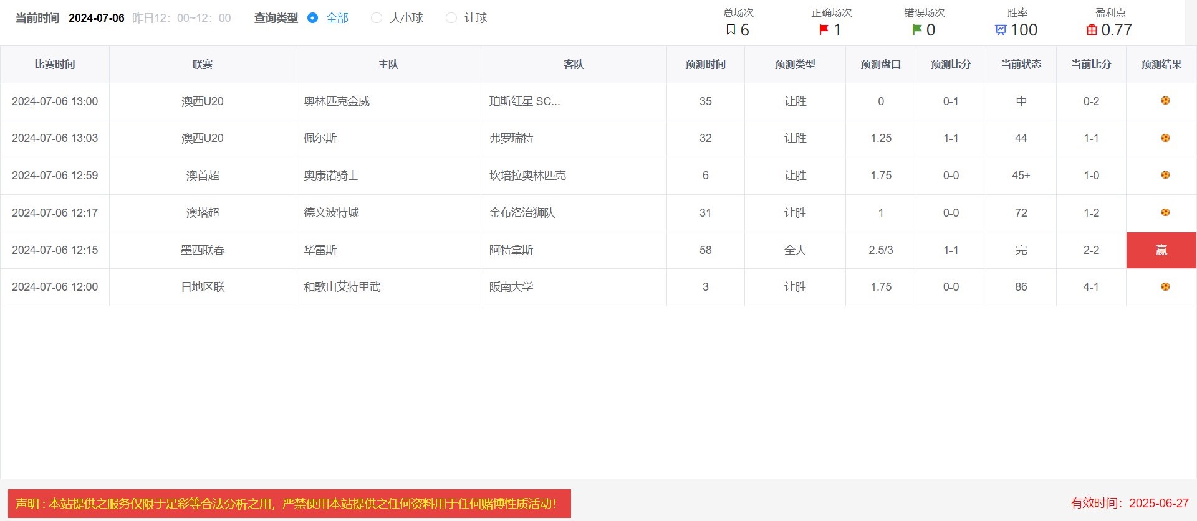Select the 大小球 radio option
Screen dimensions: 1197x521
pyautogui.click(x=377, y=18)
